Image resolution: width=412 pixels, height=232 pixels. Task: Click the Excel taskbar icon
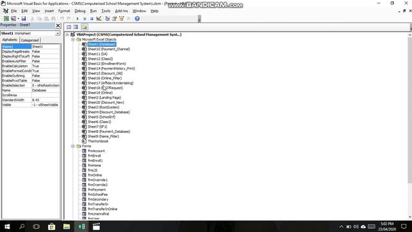click(x=82, y=226)
